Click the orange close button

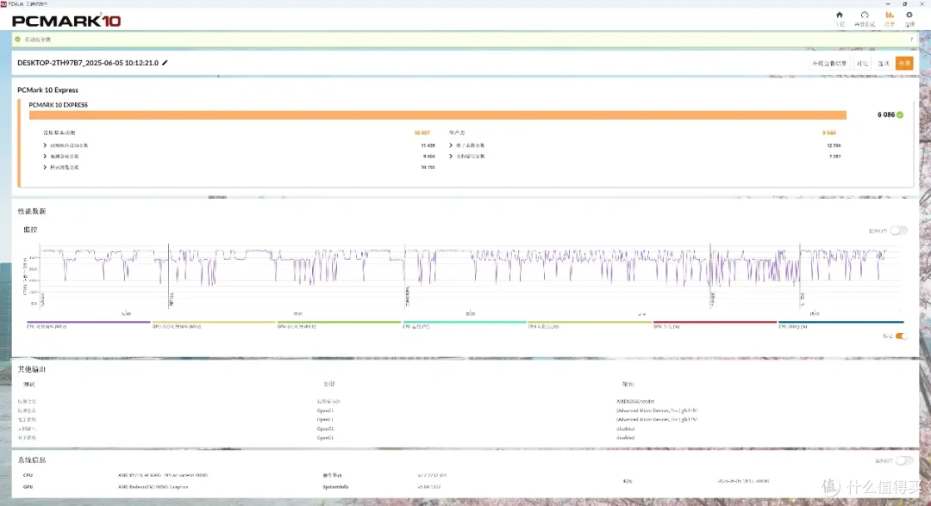point(904,64)
